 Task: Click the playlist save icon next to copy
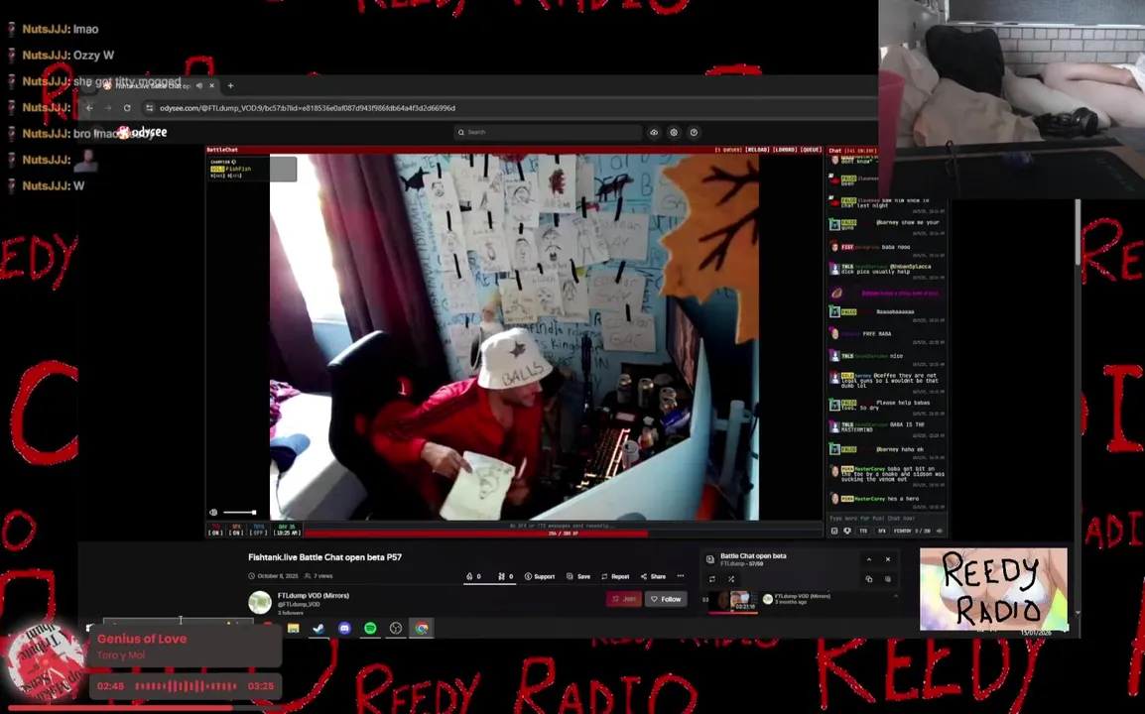point(888,579)
